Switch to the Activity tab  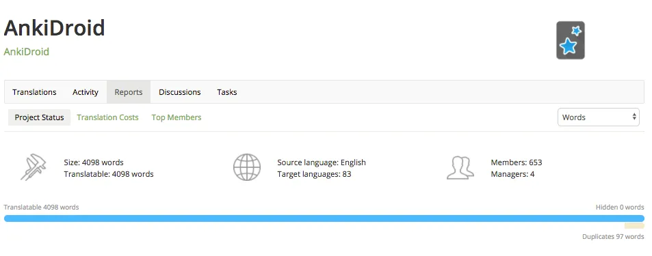(86, 92)
